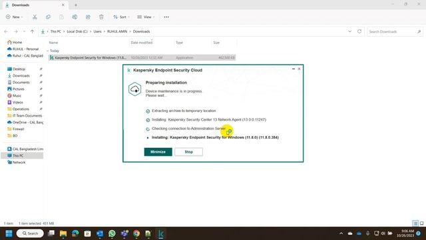The width and height of the screenshot is (426, 240).
Task: Open Videos in the navigation pane
Action: click(15, 102)
